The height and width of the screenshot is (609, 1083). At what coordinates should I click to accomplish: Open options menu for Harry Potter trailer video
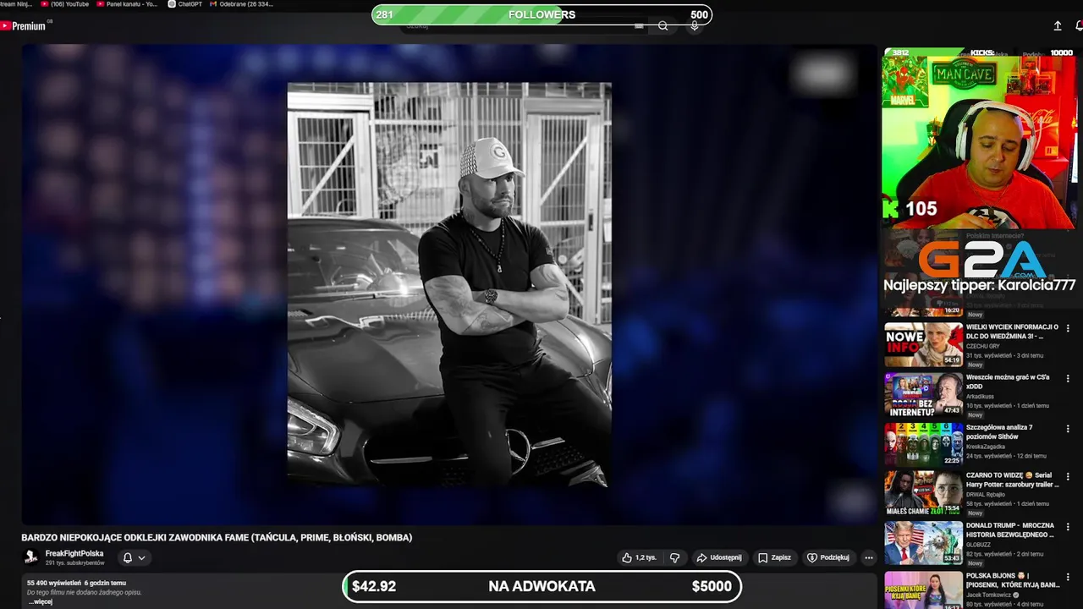tap(1068, 476)
